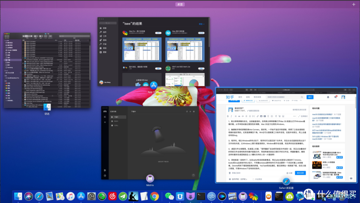Open WeChat from the Dock
360x203 pixels.
coord(169,196)
